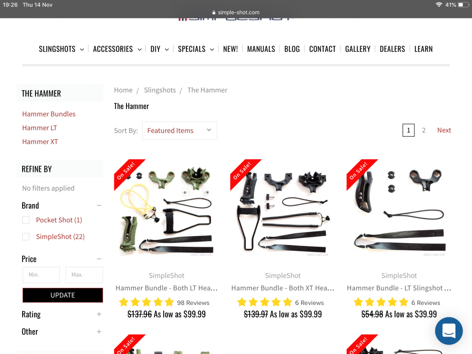472x354 pixels.
Task: Click the battery icon in status bar
Action: 464,5
